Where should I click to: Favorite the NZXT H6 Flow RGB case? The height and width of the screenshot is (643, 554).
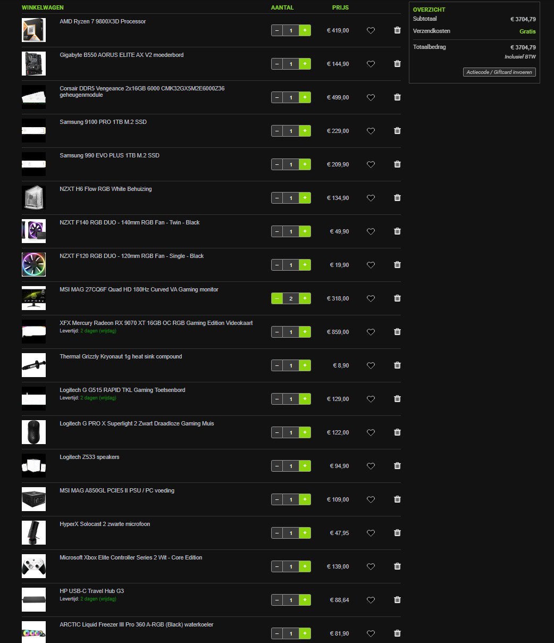pyautogui.click(x=371, y=198)
